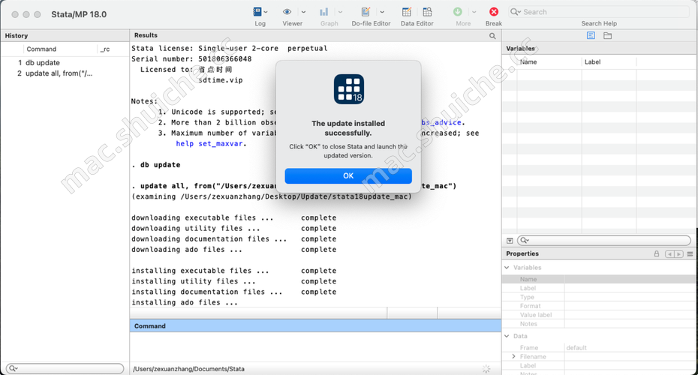Click OK to launch updated Stata
698x375 pixels.
[x=348, y=175]
